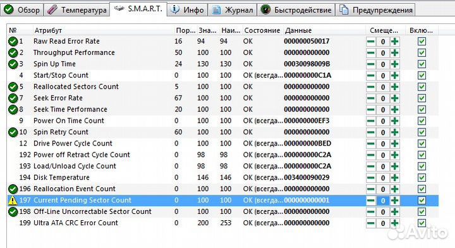Click green check icon of Off-Line Uncorrectable Sector Count
The image size is (455, 248).
[13, 212]
